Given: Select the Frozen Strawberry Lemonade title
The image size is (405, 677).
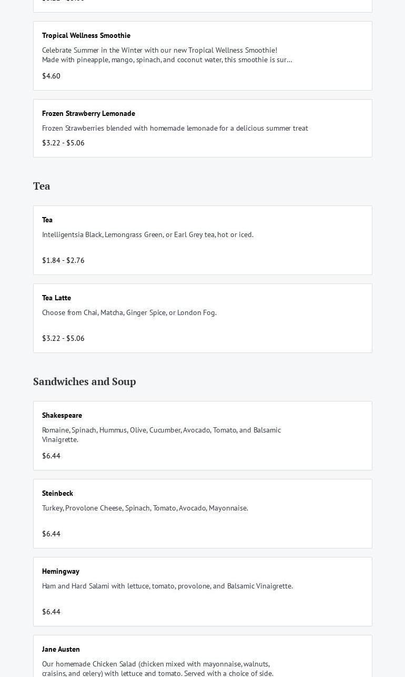Looking at the screenshot, I should [x=88, y=113].
